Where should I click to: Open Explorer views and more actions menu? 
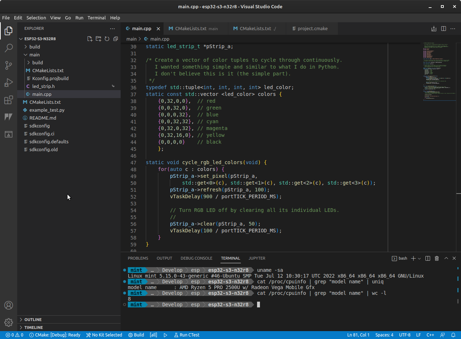click(x=112, y=28)
